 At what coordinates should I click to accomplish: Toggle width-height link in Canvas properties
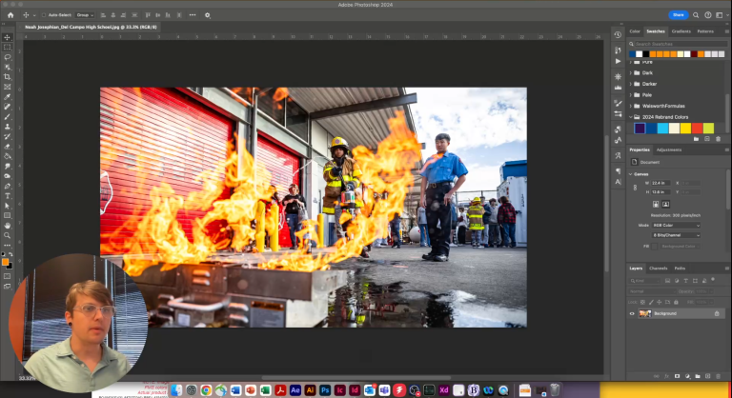pyautogui.click(x=635, y=188)
